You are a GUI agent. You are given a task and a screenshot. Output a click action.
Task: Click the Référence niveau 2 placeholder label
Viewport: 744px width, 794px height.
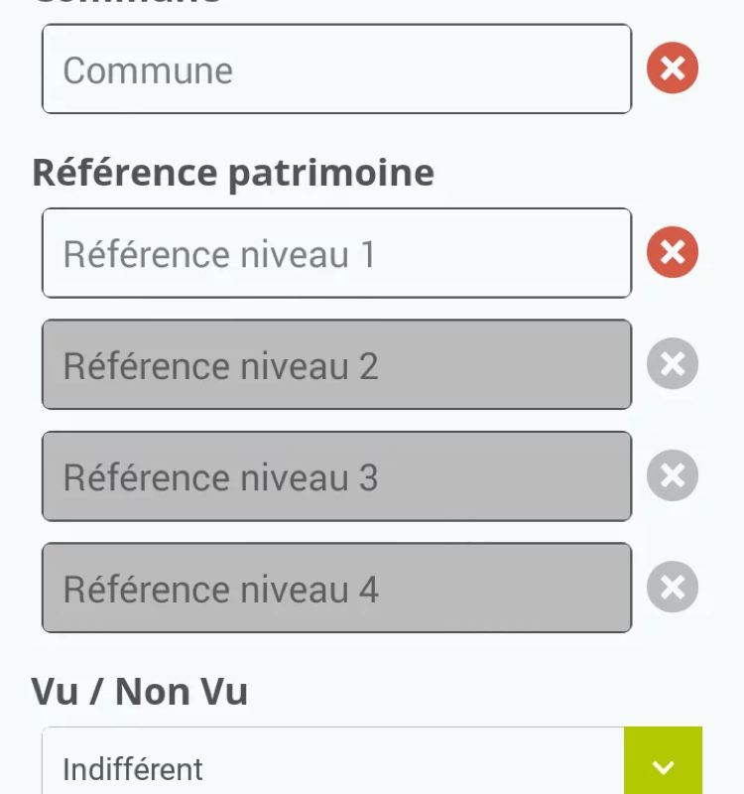pyautogui.click(x=220, y=365)
